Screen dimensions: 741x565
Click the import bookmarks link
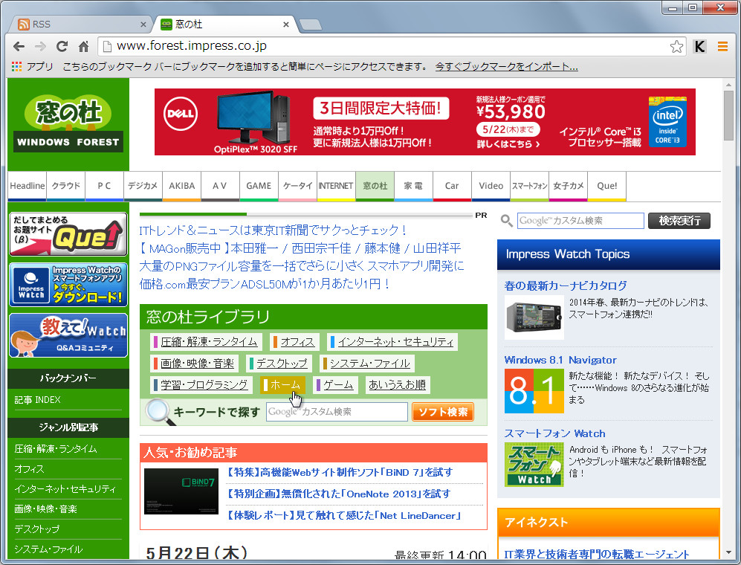507,67
